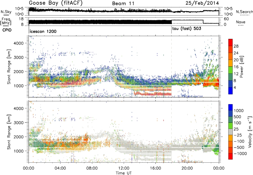Viewport: 253px width, 175px height.
Task: Click the 'N.Sky' legend label
Action: click(x=6, y=12)
